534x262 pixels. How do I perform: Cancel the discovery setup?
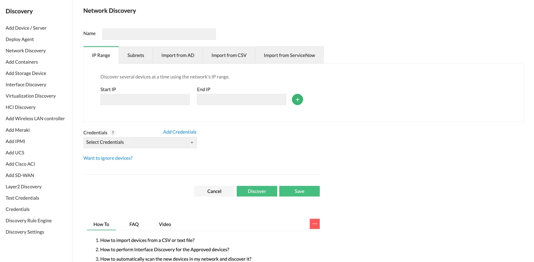point(214,191)
